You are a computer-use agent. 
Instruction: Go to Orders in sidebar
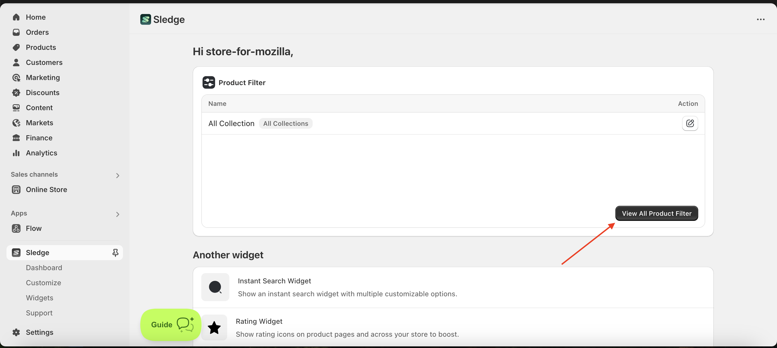(x=37, y=32)
